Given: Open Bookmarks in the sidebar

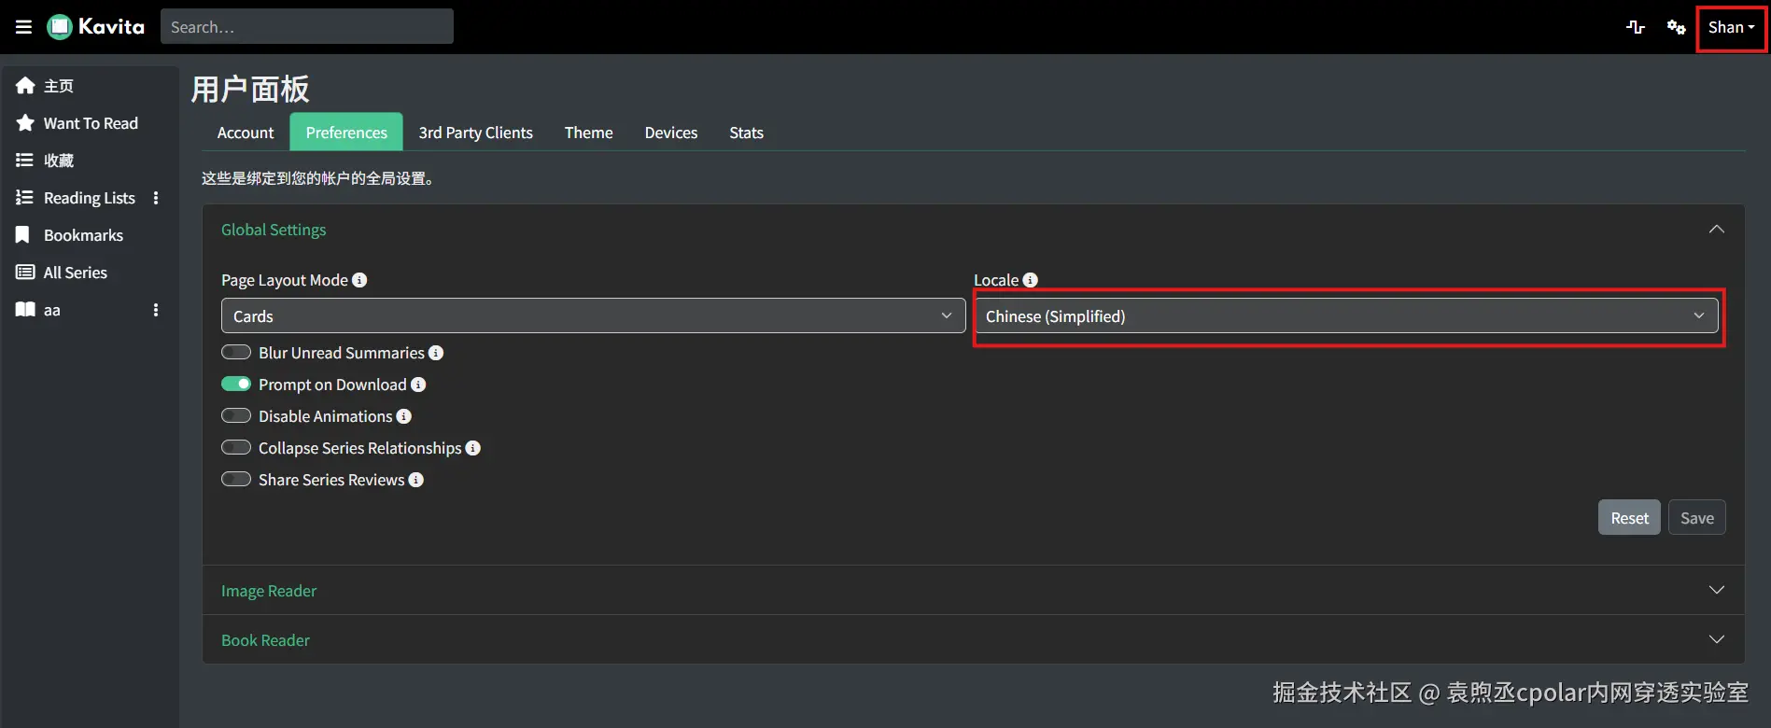Looking at the screenshot, I should pyautogui.click(x=83, y=235).
